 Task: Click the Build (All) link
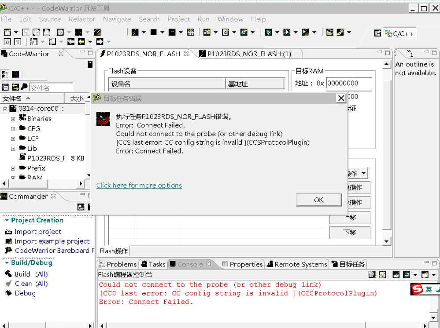pyautogui.click(x=31, y=274)
